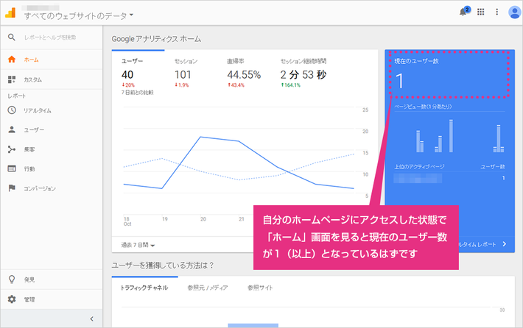Viewport: 523px width, 328px height.
Task: Collapse the sidebar with the chevron
Action: 92,318
